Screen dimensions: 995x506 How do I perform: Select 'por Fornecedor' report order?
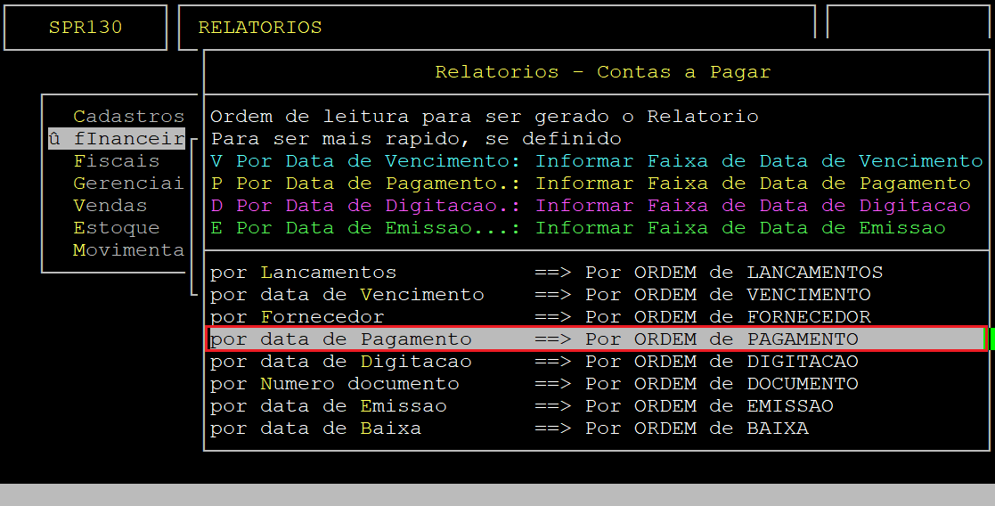click(298, 317)
